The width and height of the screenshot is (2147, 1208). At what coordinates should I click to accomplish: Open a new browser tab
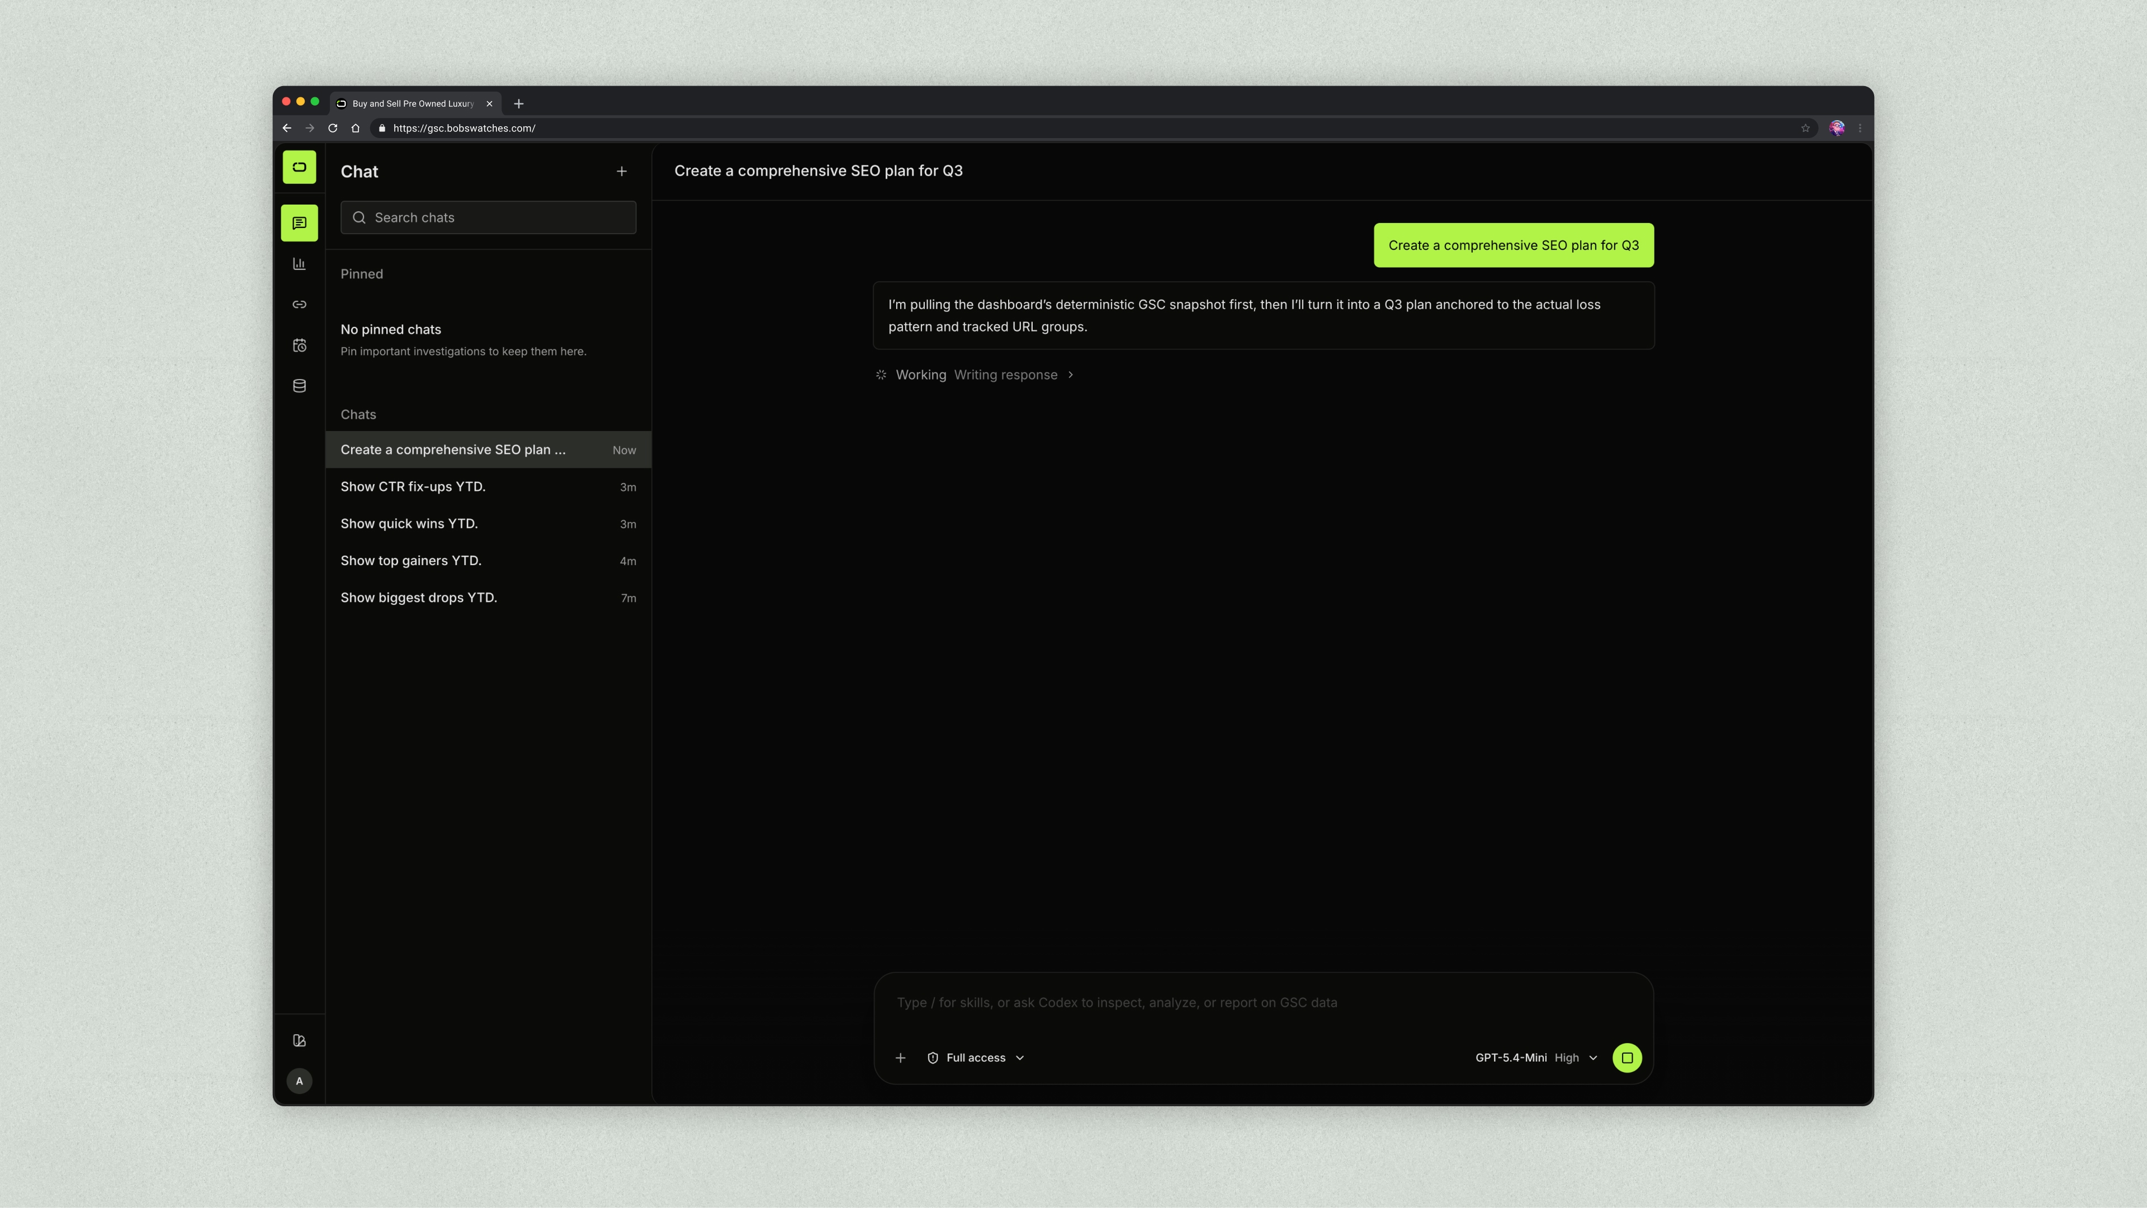(518, 104)
